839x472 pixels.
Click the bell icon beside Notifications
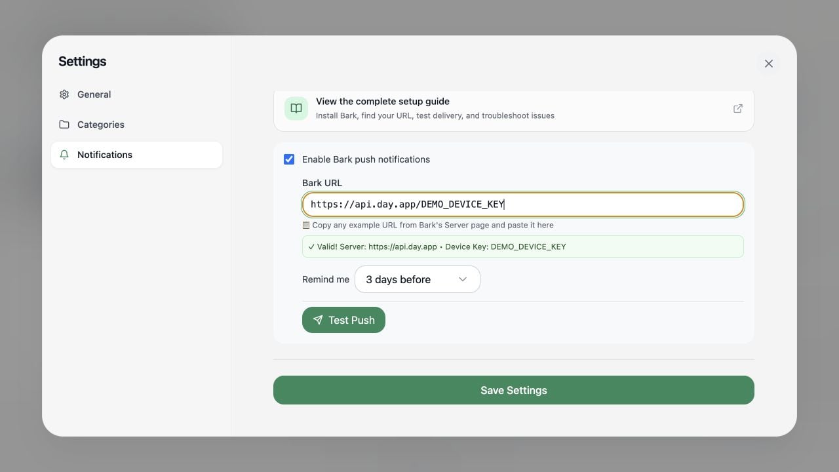[x=64, y=155]
